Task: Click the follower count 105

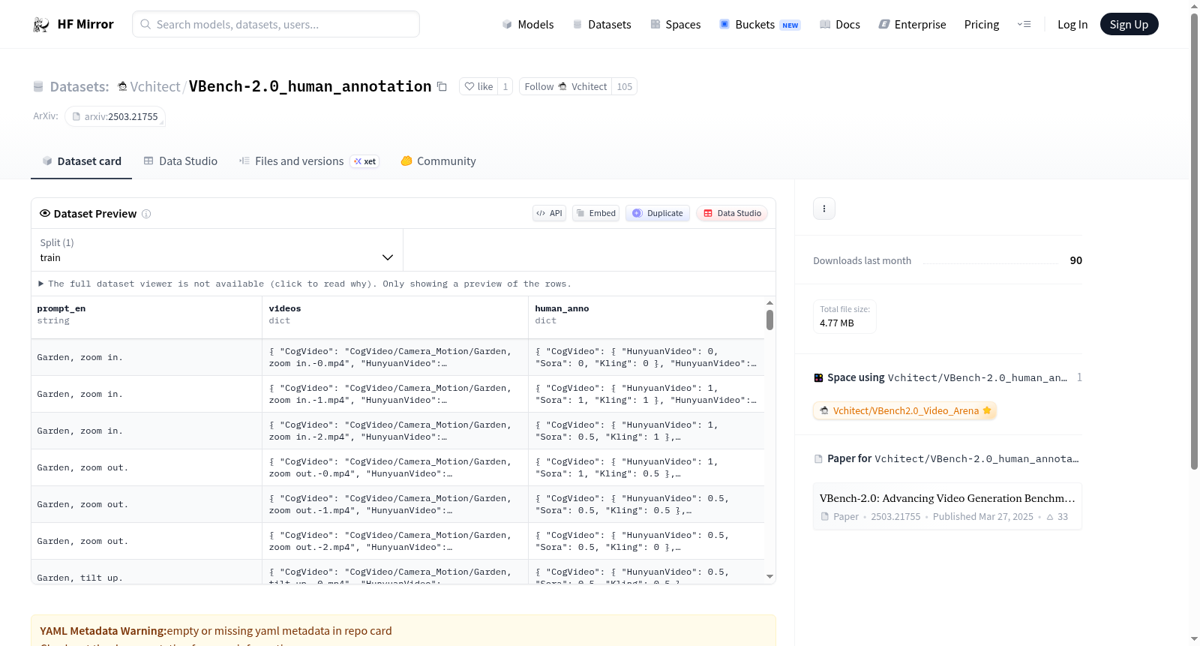Action: (x=625, y=87)
